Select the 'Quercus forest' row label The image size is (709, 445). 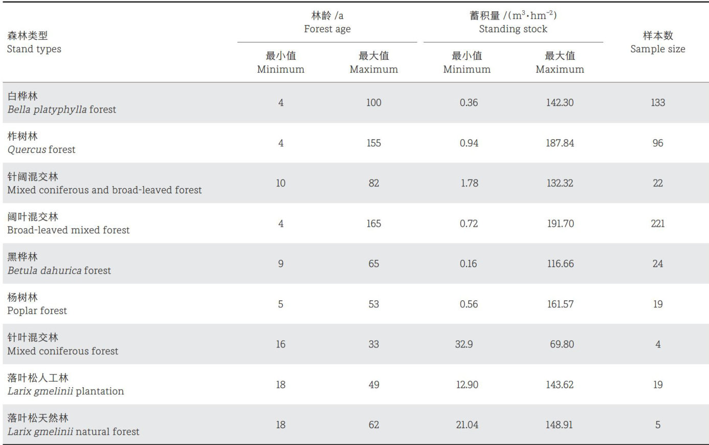coord(41,150)
